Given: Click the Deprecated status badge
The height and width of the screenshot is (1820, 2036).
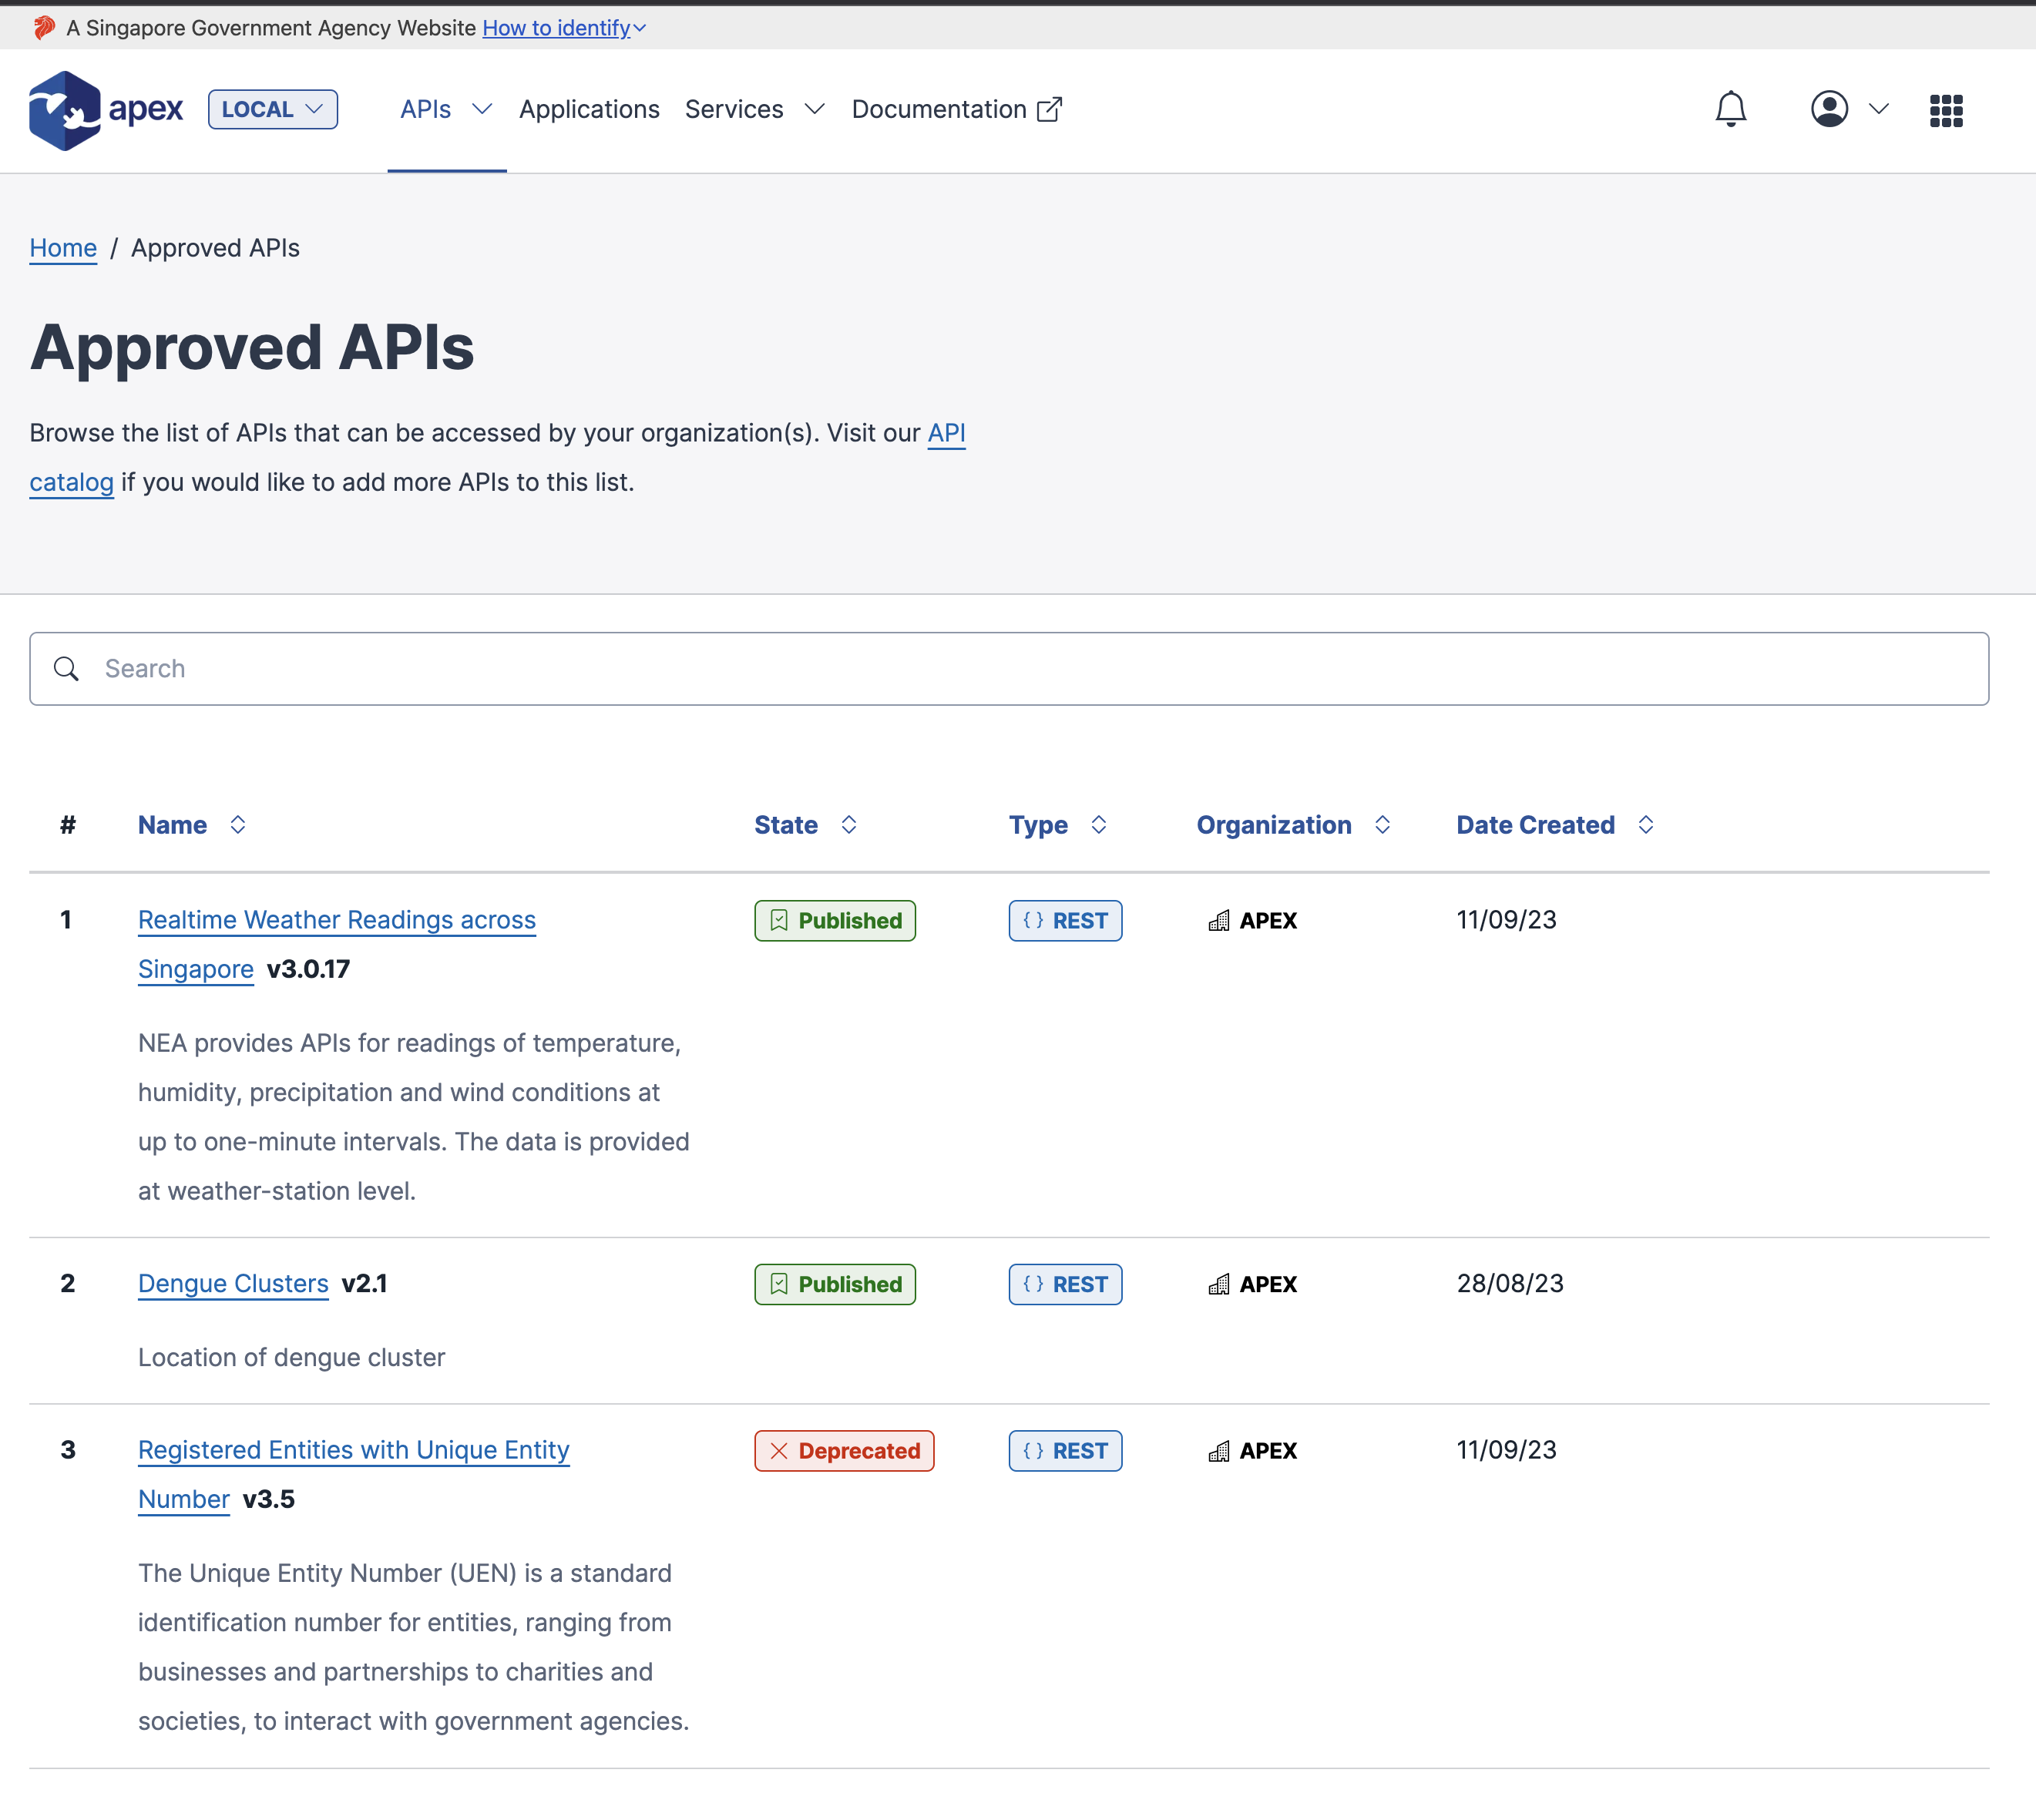Looking at the screenshot, I should [x=844, y=1450].
